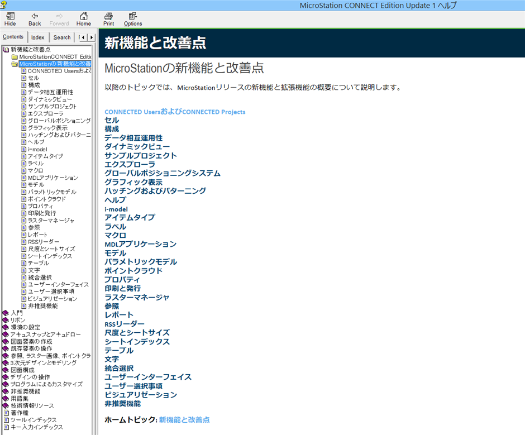
Task: Open the 非推奨機能 link in topic list
Action: (122, 404)
